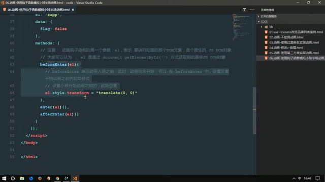Open the Windows notification center
Screen dimensions: 325x182
point(318,178)
